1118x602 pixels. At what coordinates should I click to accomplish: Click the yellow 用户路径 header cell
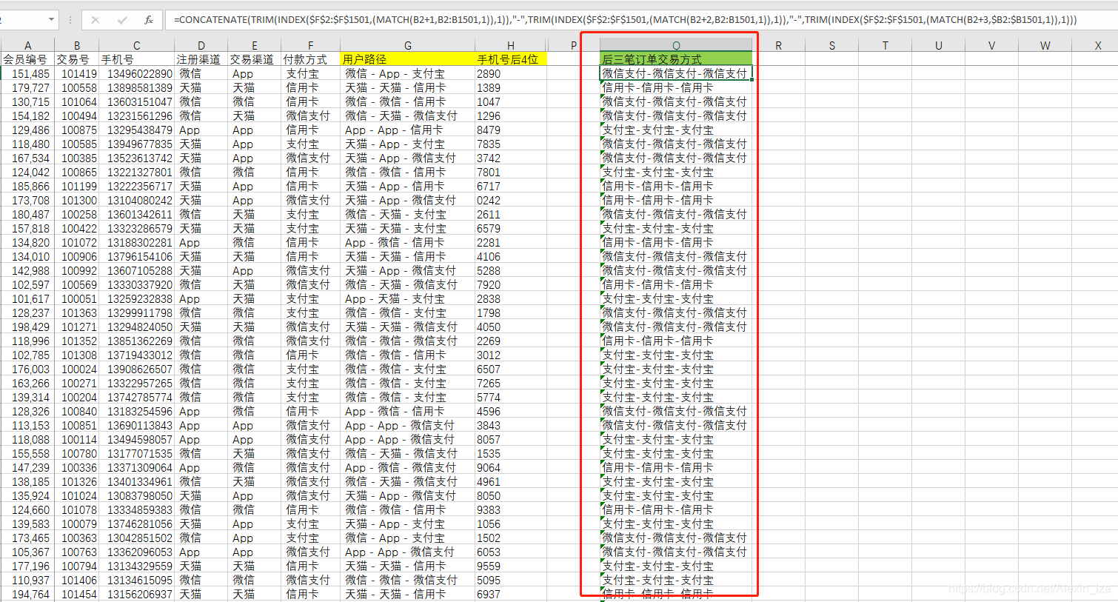pos(407,59)
